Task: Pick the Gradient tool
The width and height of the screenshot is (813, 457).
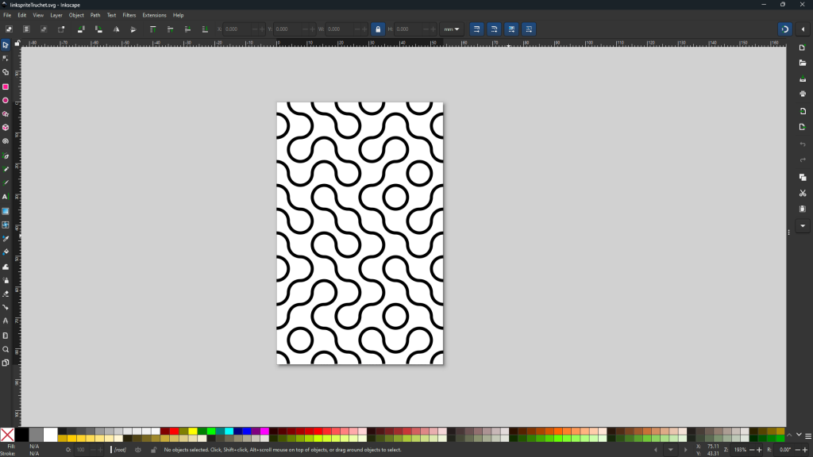Action: [6, 211]
